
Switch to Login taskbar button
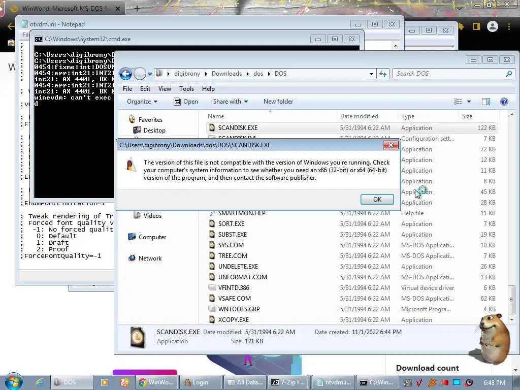point(200,382)
